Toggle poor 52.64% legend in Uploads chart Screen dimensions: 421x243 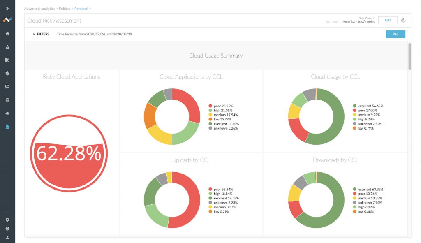[221, 189]
